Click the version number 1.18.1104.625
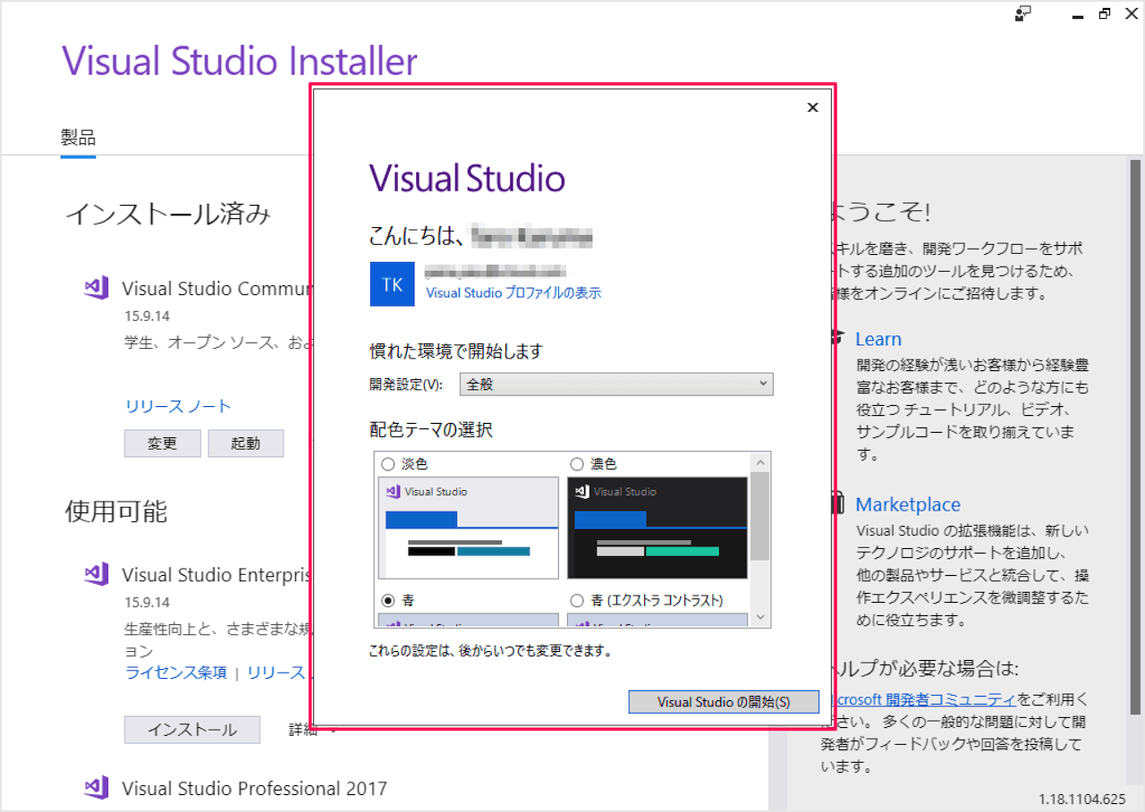This screenshot has width=1145, height=812. [x=1081, y=799]
